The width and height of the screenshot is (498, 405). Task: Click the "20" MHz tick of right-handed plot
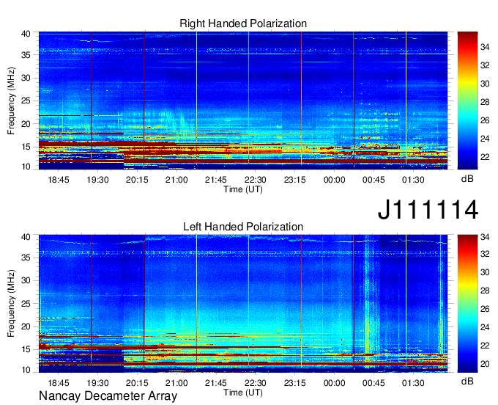26,124
